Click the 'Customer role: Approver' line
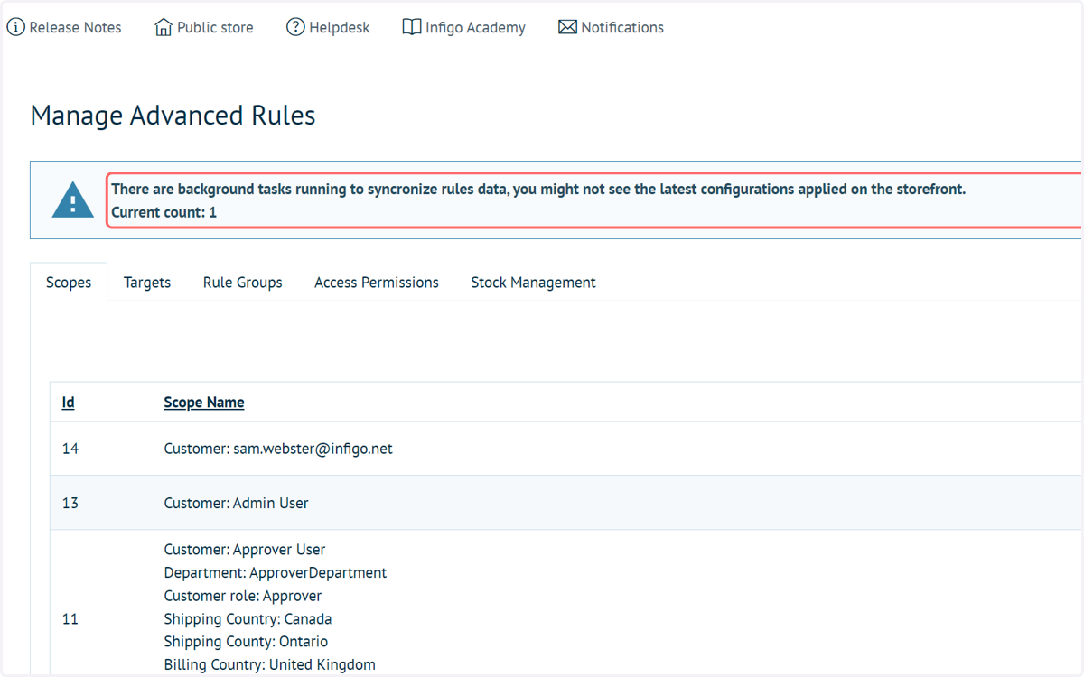Viewport: 1084px width, 677px height. coord(243,596)
